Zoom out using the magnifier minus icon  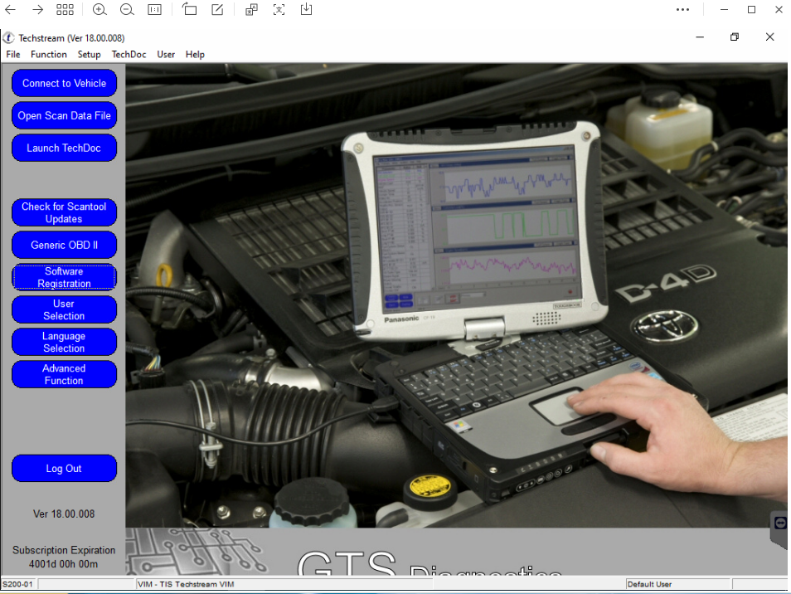[x=127, y=10]
